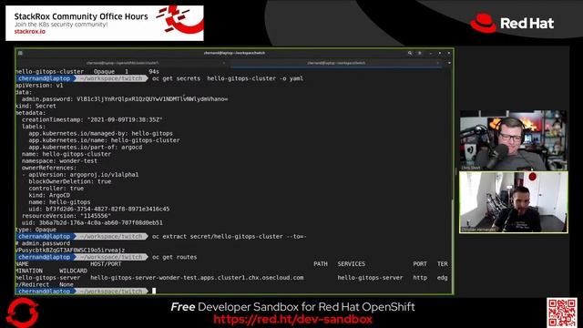Viewport: 583px width, 328px height.
Task: Click the stackrox.io link in banner
Action: (x=30, y=32)
